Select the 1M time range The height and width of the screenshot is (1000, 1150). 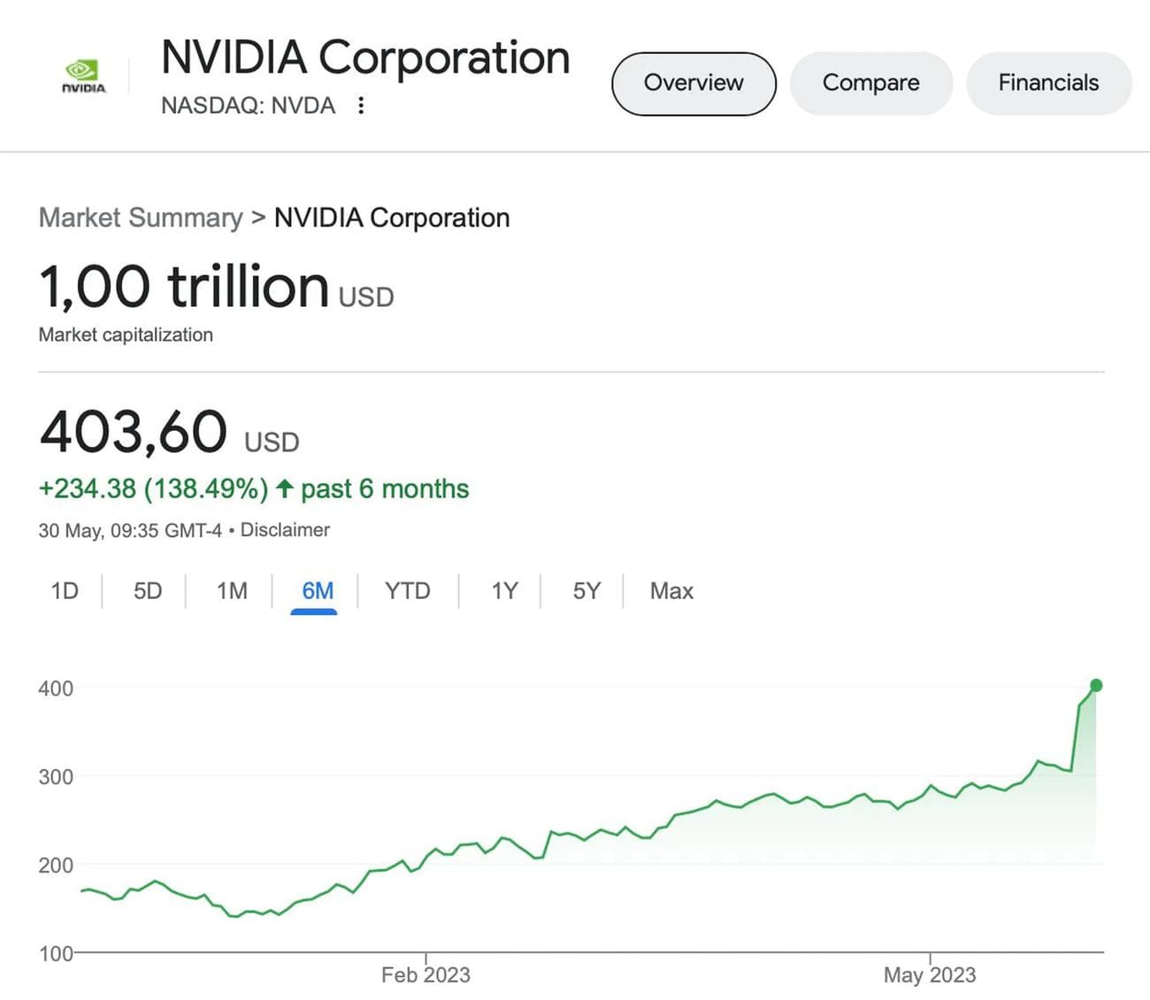(x=230, y=590)
